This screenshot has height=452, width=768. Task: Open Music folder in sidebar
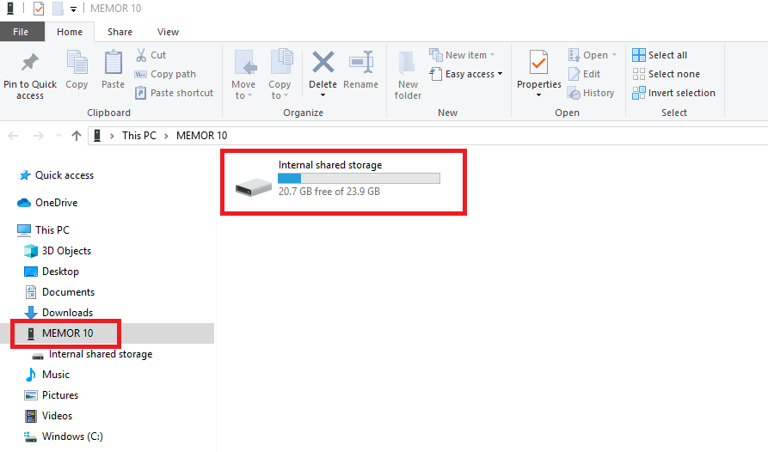coord(47,375)
